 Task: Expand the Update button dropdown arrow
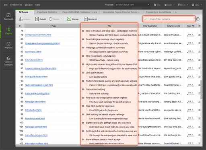[x=61, y=19]
